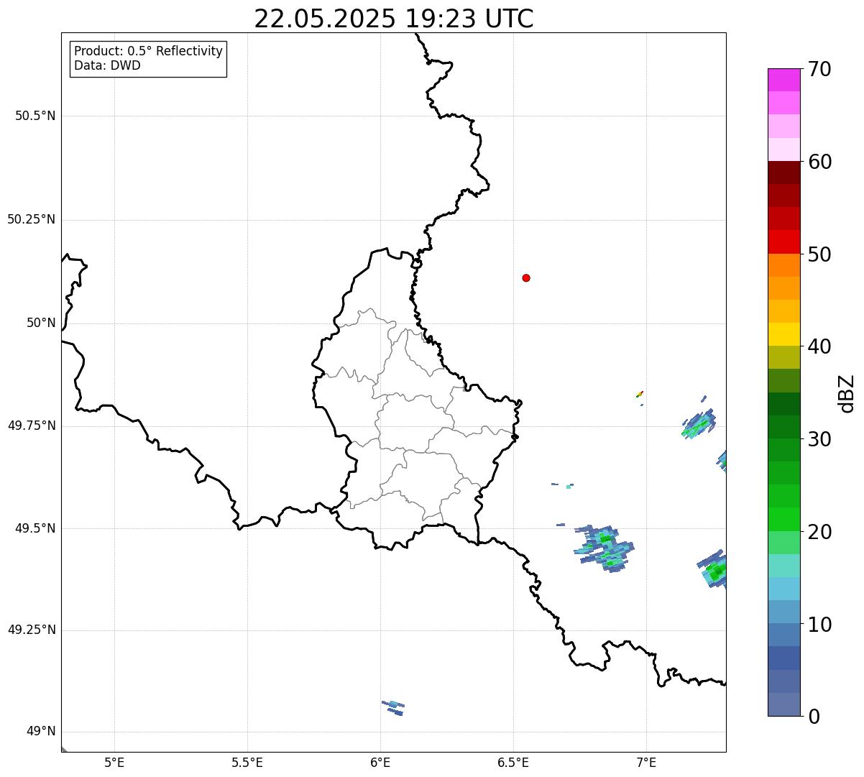Click the 49.25°N latitude label
The image size is (864, 777).
32,630
